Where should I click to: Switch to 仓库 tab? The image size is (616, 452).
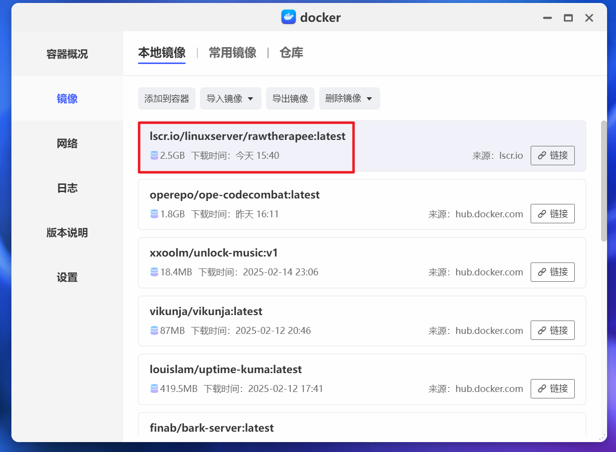click(291, 53)
